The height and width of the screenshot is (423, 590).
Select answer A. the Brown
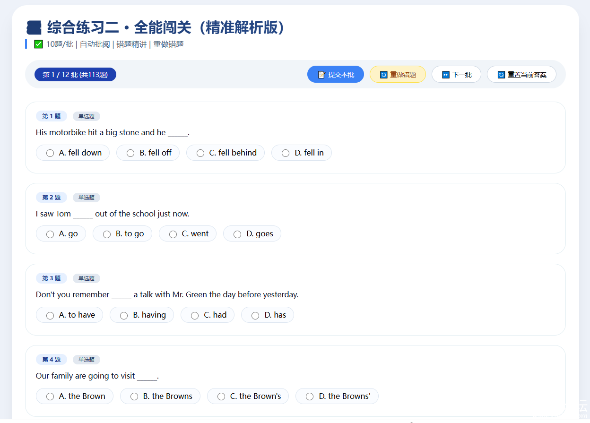click(x=75, y=396)
